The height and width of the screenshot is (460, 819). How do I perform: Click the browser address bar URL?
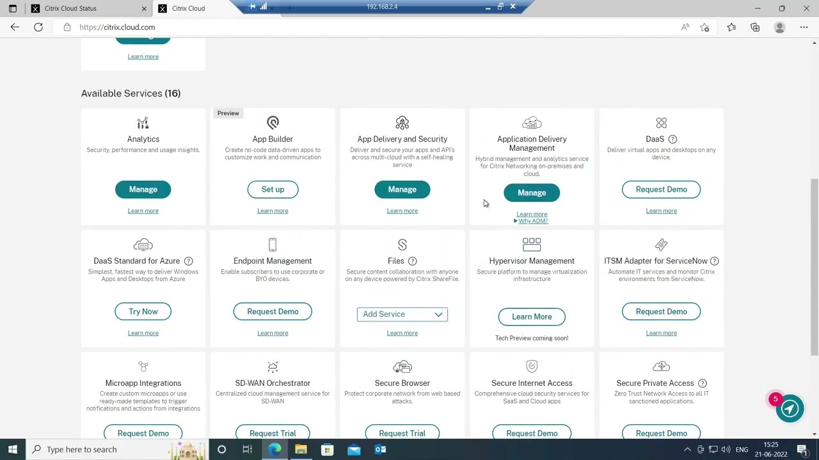[x=117, y=27]
